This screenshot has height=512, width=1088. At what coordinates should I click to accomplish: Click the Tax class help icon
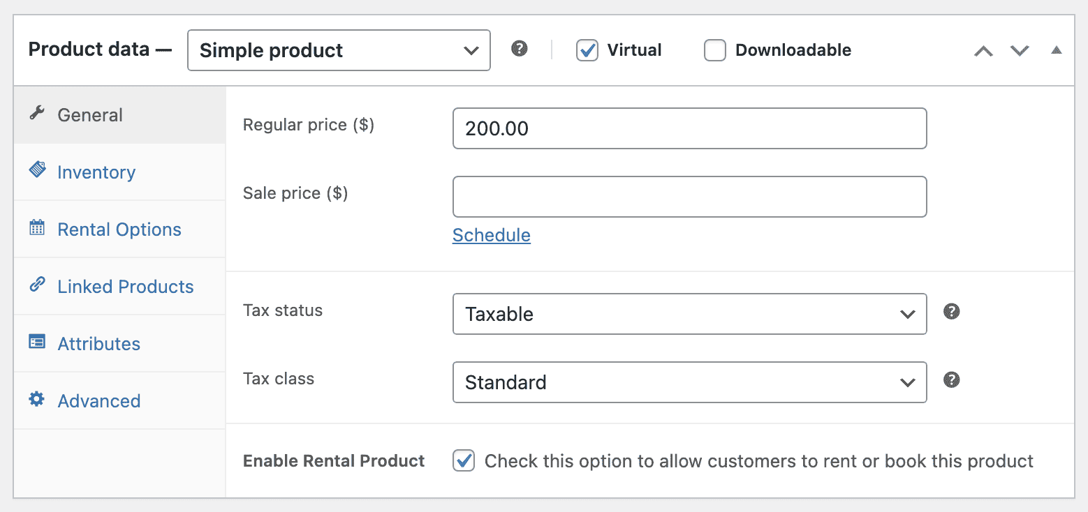click(x=951, y=380)
